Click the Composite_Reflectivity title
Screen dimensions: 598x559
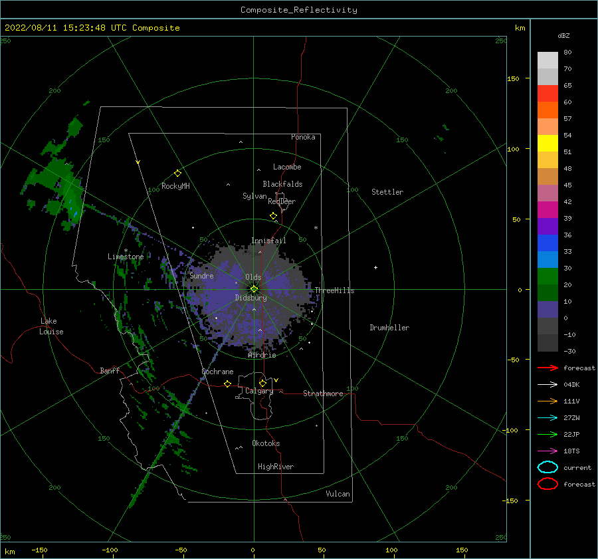point(299,10)
